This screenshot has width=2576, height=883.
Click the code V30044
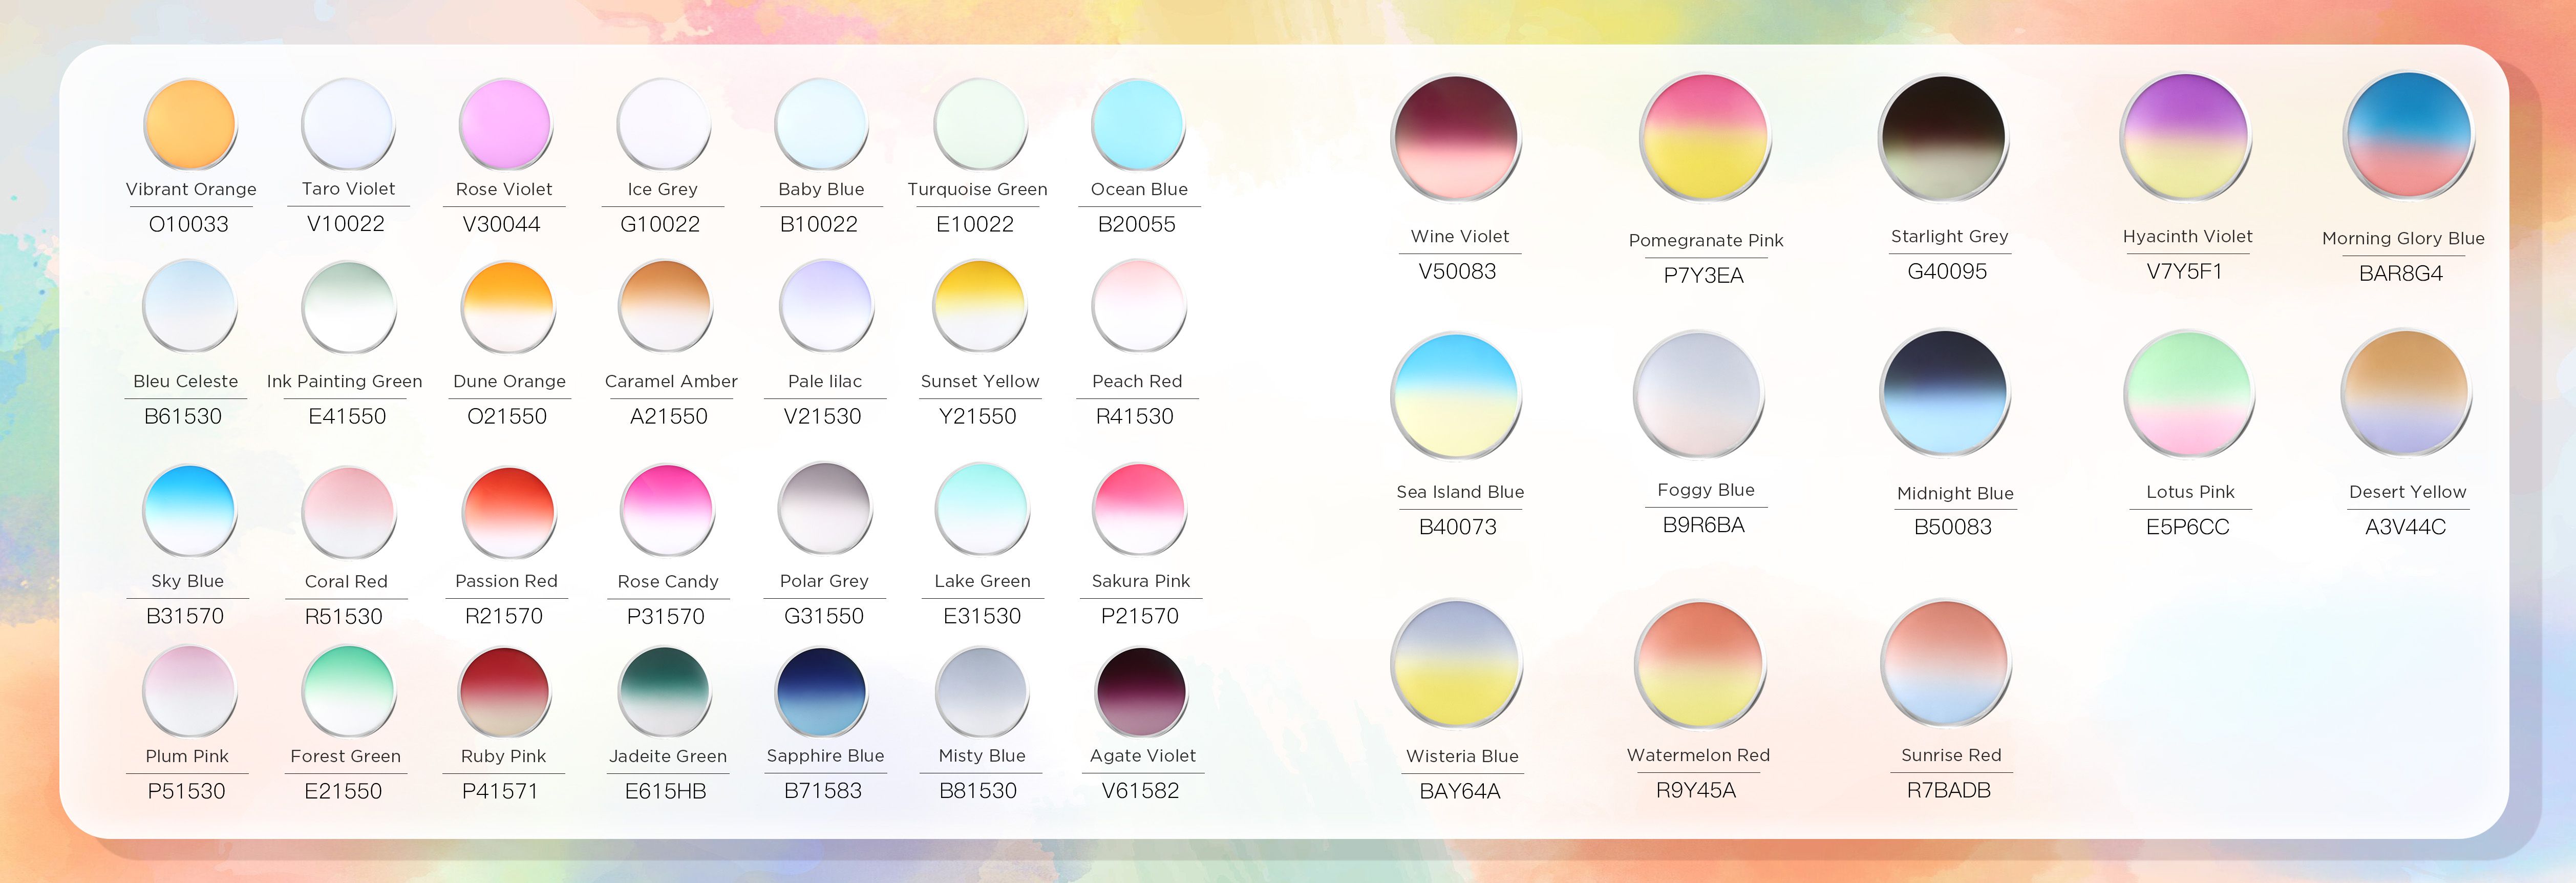tap(502, 224)
